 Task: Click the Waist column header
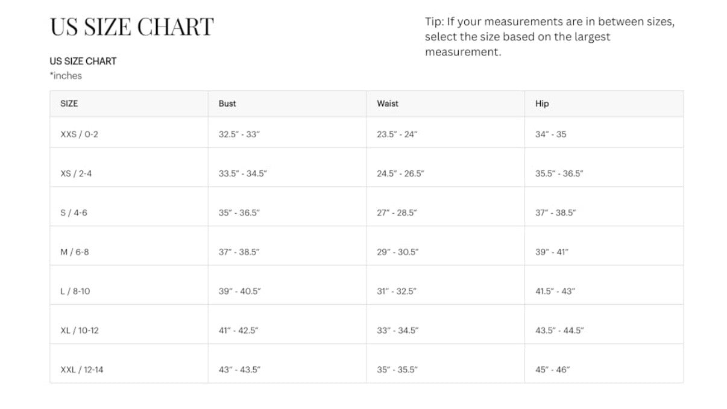388,104
